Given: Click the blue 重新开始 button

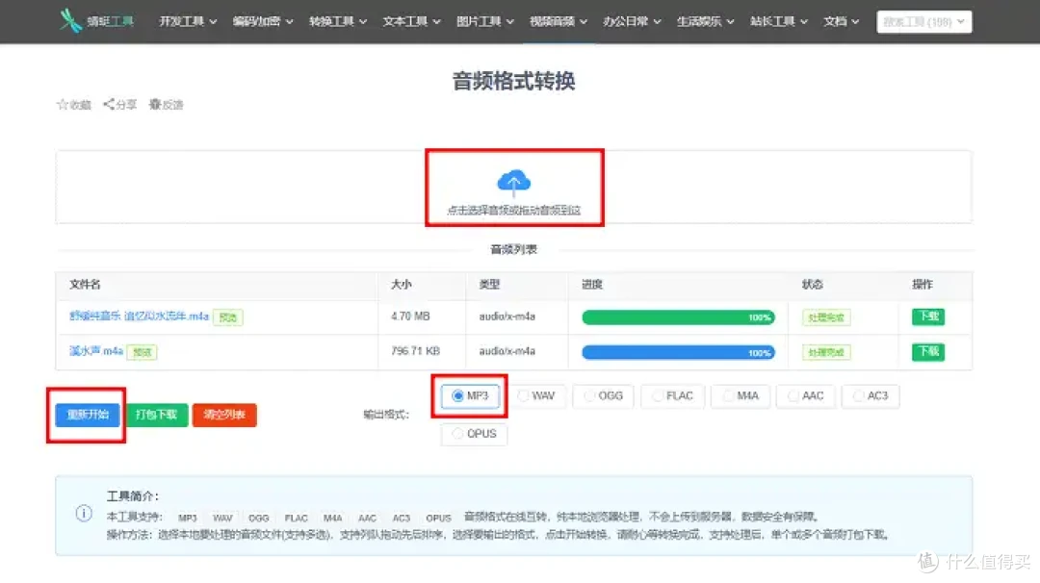Looking at the screenshot, I should (88, 415).
